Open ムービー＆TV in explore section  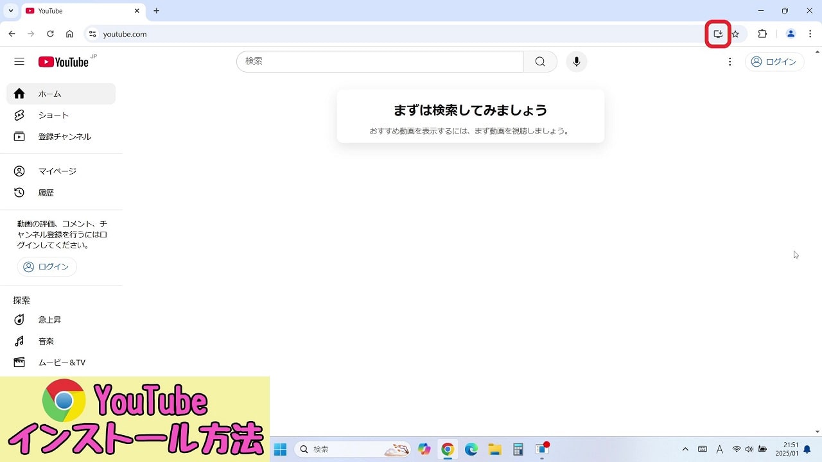point(61,363)
